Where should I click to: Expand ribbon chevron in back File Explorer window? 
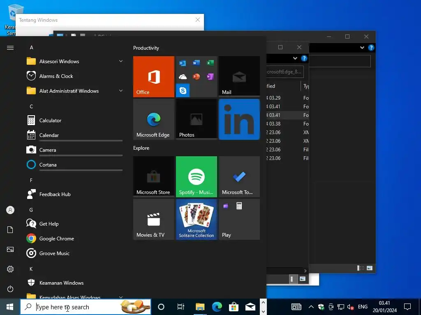[362, 48]
